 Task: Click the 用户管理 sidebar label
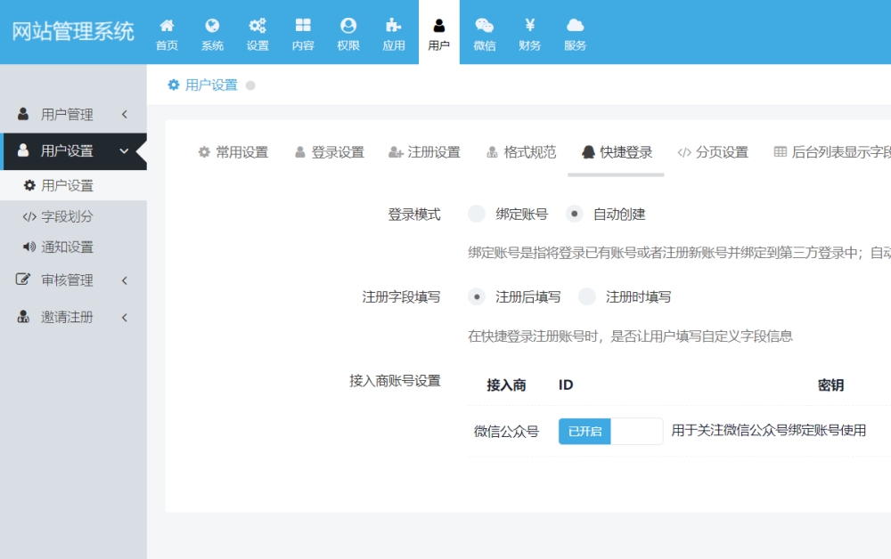(x=67, y=115)
